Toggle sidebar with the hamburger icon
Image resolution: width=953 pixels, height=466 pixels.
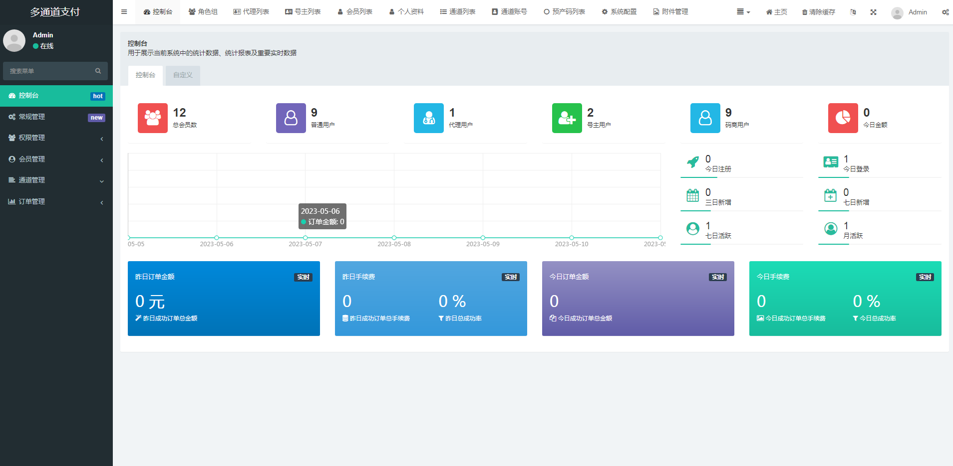pyautogui.click(x=124, y=12)
